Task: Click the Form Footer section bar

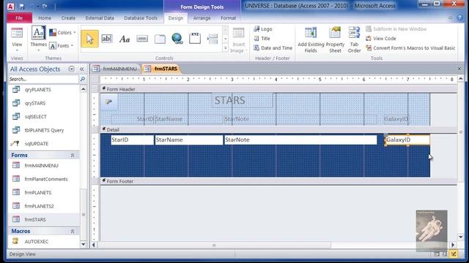Action: point(278,181)
